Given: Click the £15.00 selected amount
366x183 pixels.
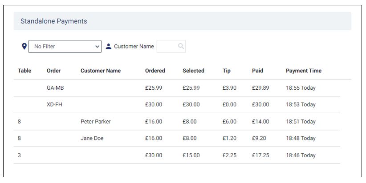Looking at the screenshot, I should 191,155.
